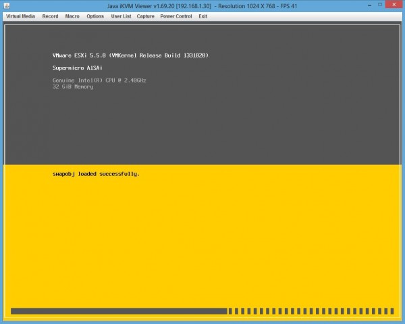Image resolution: width=405 pixels, height=324 pixels.
Task: Click the 'Genuine Intel(R) CPU @ 2.40GHz' line
Action: click(99, 80)
